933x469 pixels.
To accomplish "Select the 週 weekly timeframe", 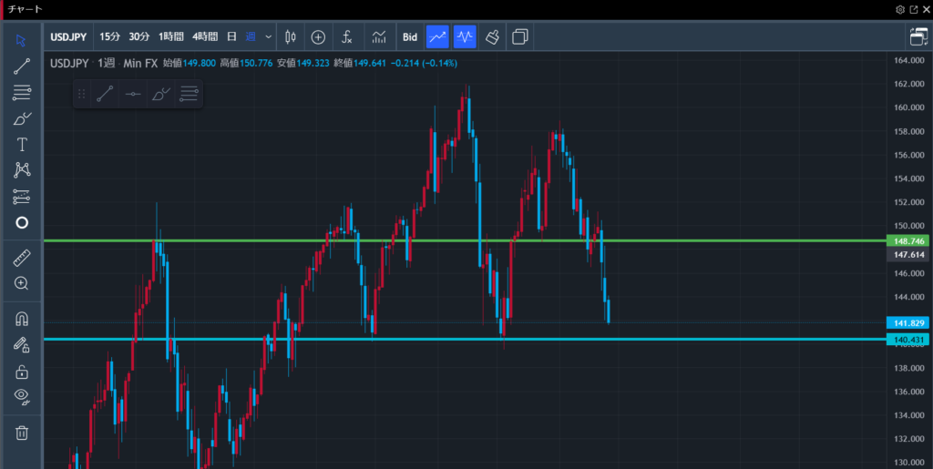I will 251,36.
